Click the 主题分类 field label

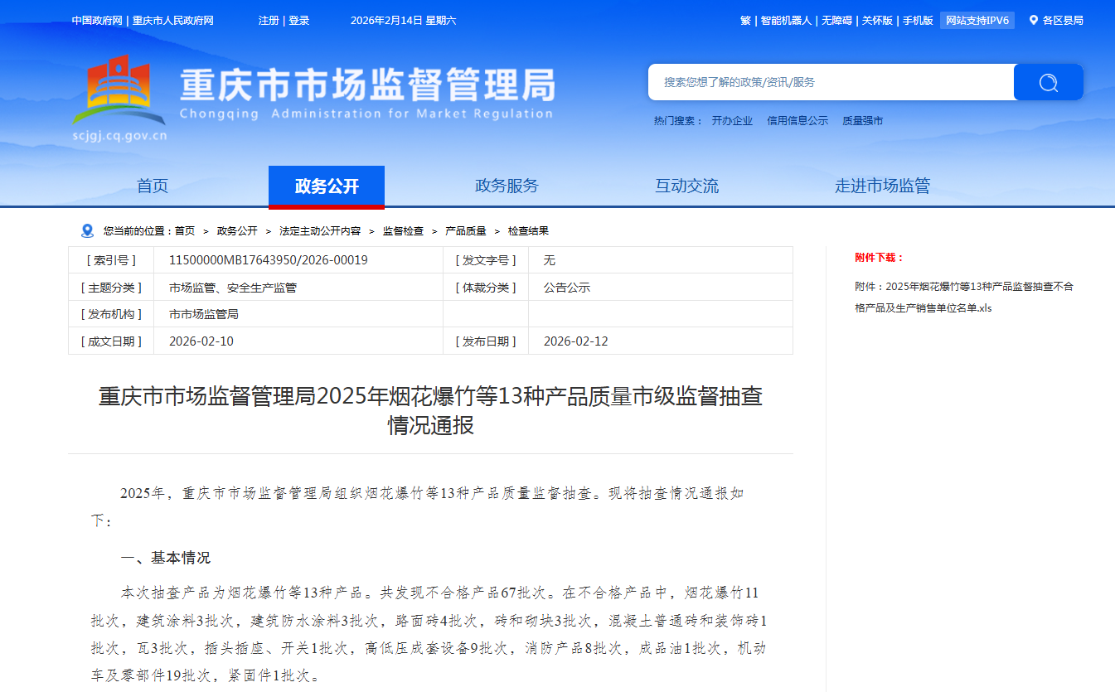(111, 288)
